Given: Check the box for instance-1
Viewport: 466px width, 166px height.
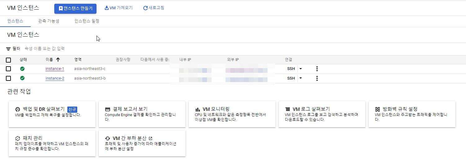Looking at the screenshot, I should tap(8, 69).
